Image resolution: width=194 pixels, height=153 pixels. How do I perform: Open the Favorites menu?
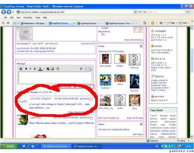coord(28,17)
